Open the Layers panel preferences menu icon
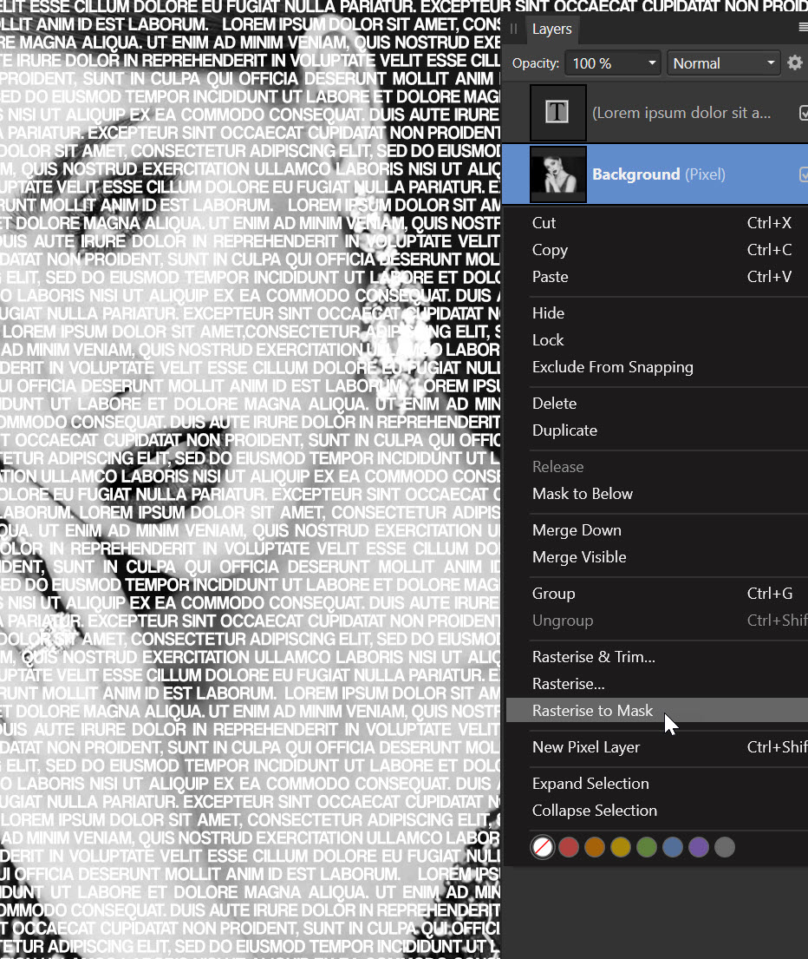 click(804, 27)
